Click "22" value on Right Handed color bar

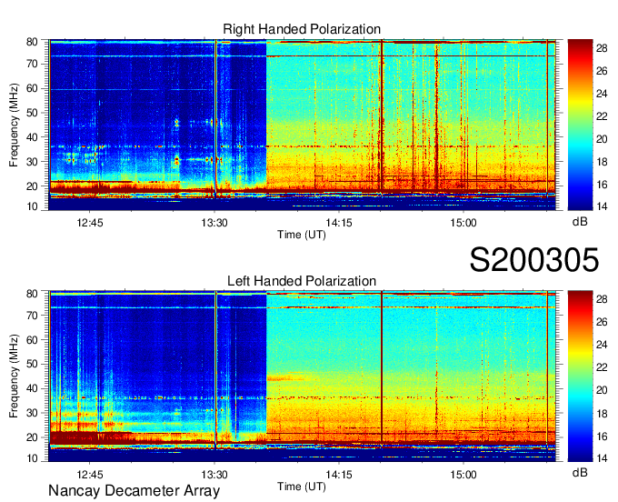click(x=602, y=116)
